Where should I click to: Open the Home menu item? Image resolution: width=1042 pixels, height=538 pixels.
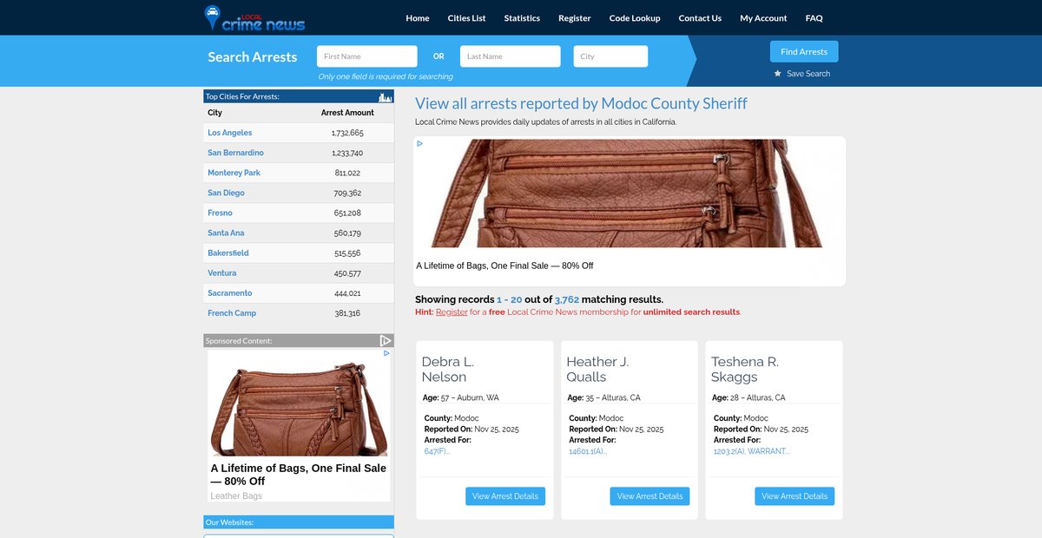click(x=418, y=18)
